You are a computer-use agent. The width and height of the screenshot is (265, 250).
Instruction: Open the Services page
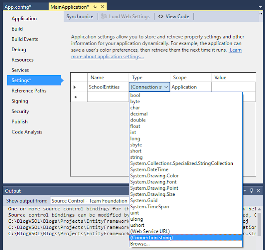point(20,70)
